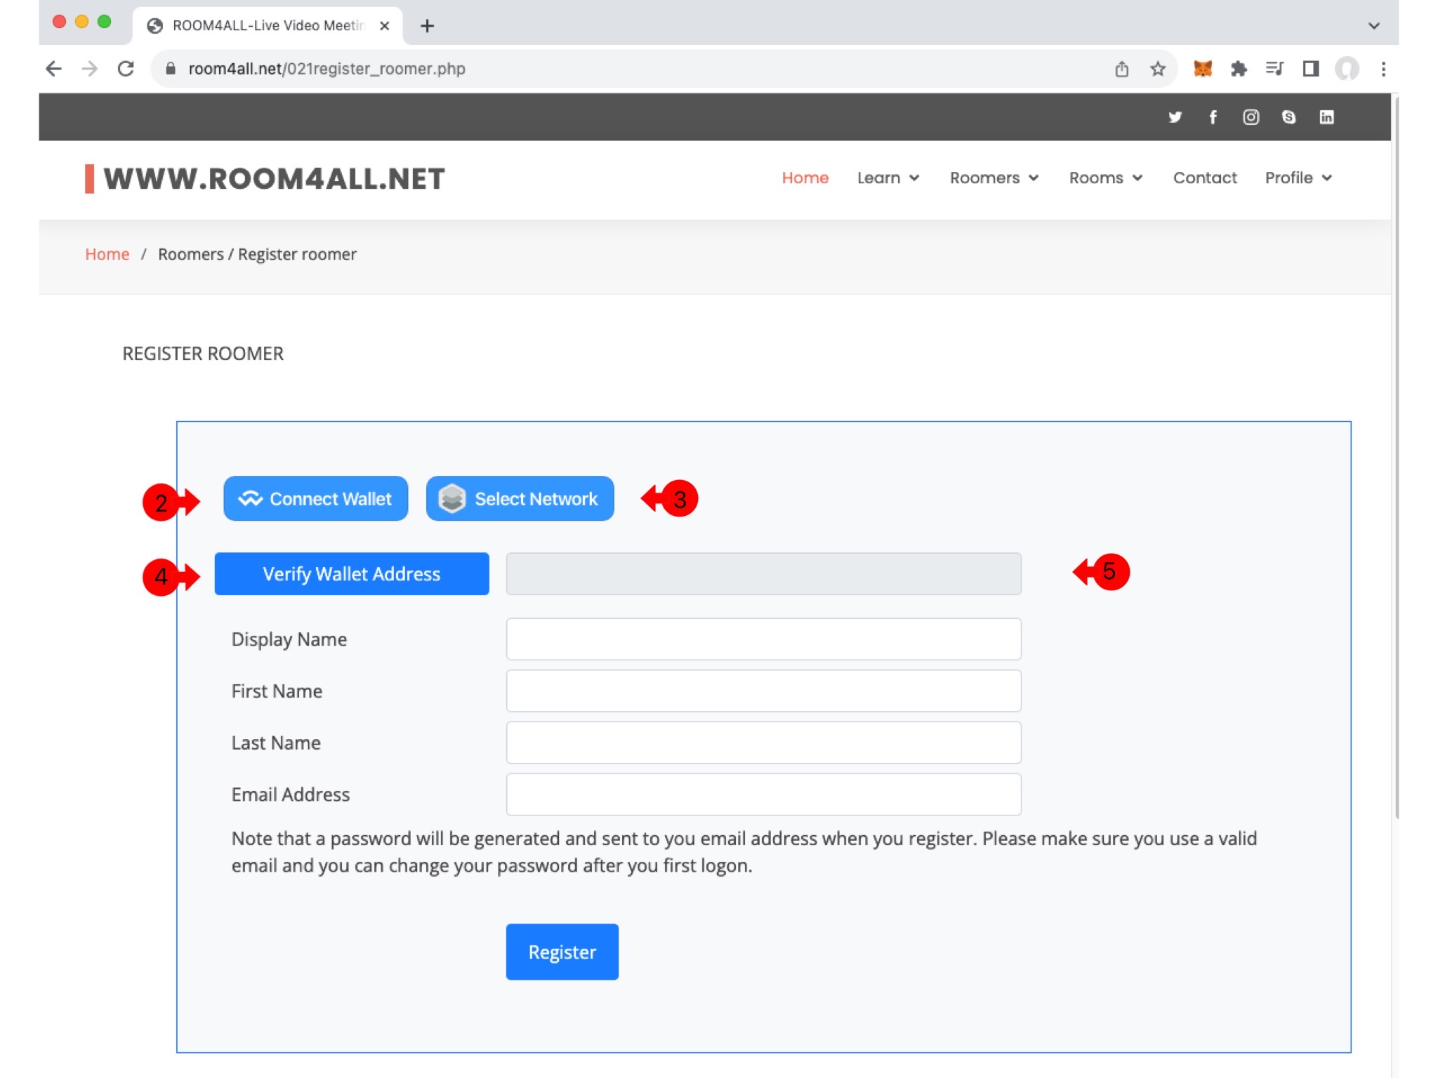Focus the wallet address field
This screenshot has width=1438, height=1078.
[763, 574]
